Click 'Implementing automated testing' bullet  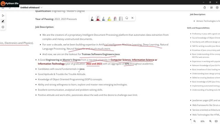pos(206,86)
